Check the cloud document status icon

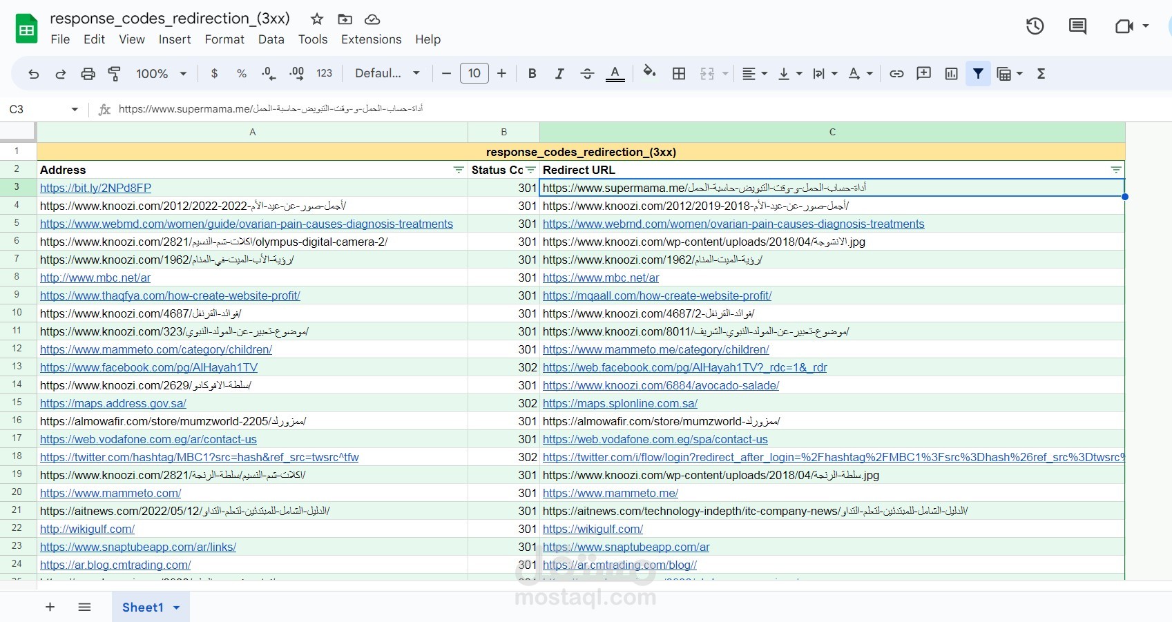(x=372, y=19)
